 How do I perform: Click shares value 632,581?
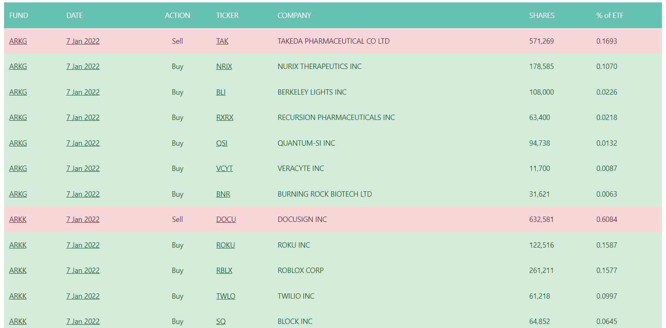click(x=541, y=219)
